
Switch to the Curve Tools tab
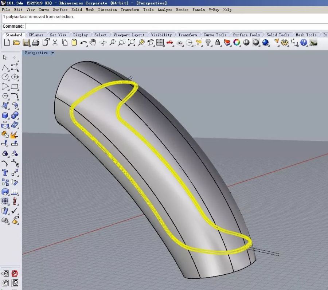pos(215,35)
